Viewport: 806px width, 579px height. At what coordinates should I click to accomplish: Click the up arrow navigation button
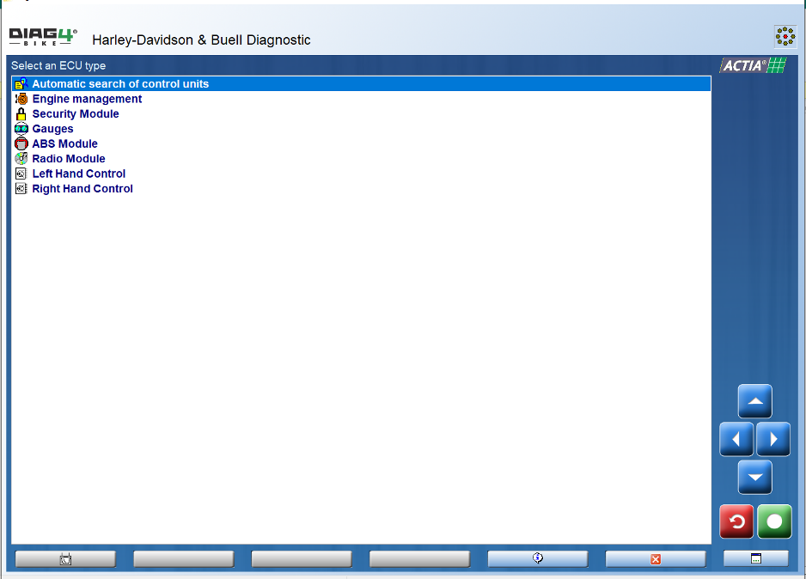pos(754,401)
